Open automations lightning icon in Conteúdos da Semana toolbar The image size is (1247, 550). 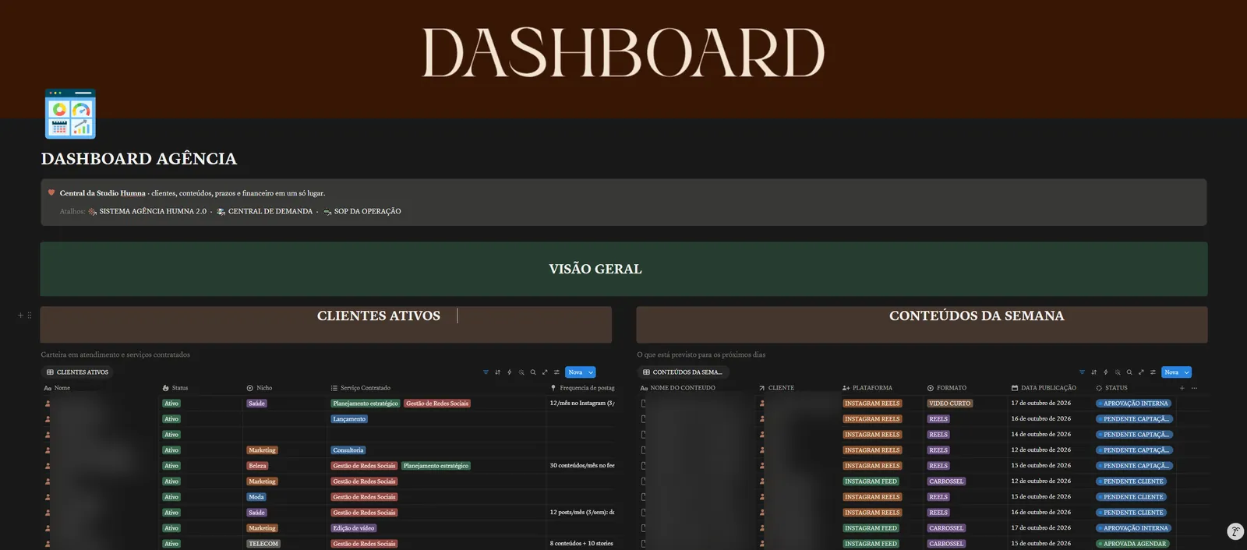coord(1105,372)
